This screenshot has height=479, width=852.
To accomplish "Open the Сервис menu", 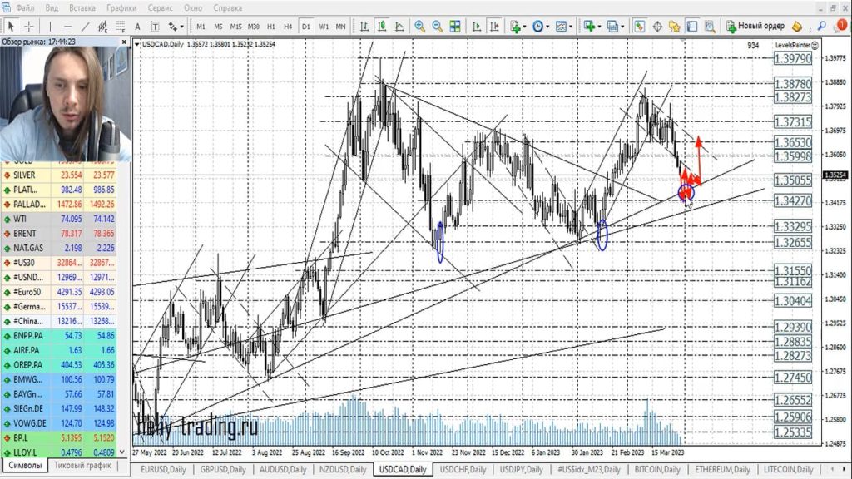I will tap(160, 7).
